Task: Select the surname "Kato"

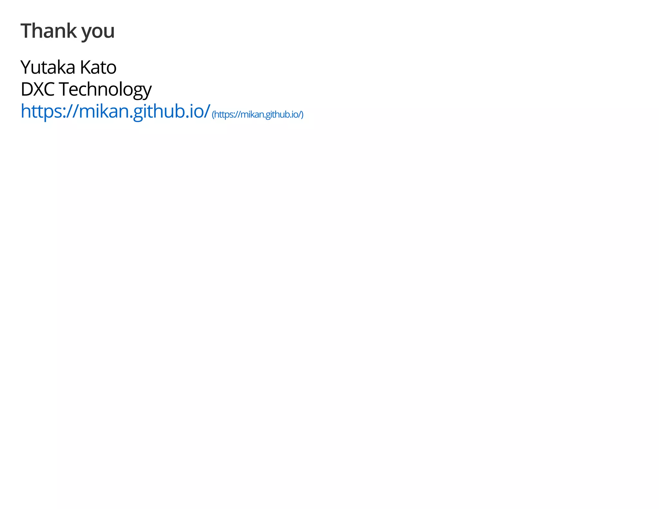Action: point(98,67)
